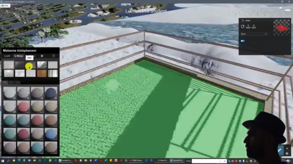Pick the plain light gray texture, end of first row
The height and width of the screenshot is (164, 293).
53,65
